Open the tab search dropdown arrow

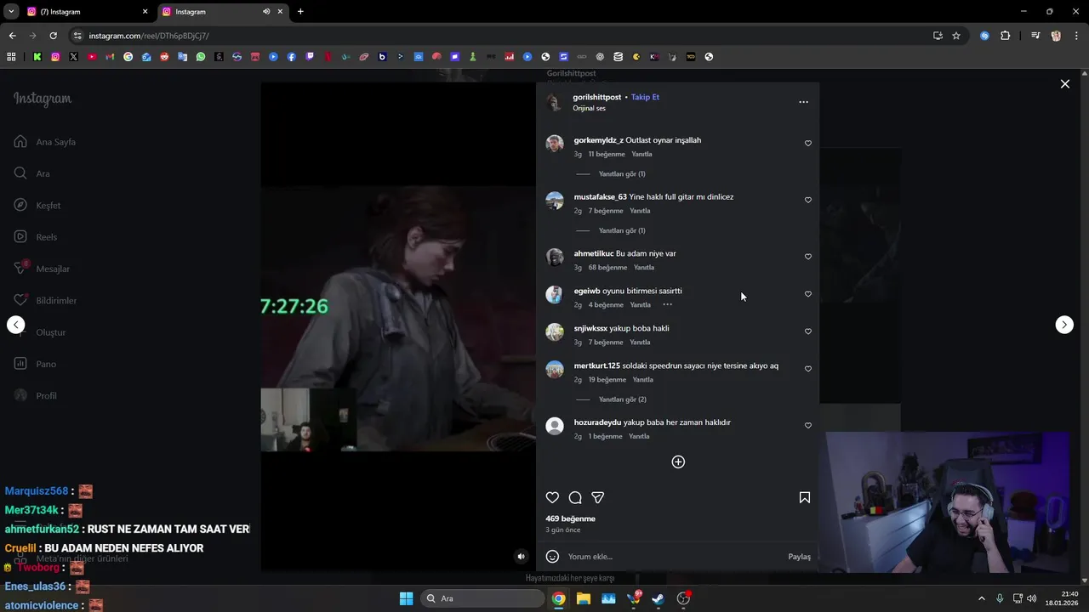(x=11, y=12)
